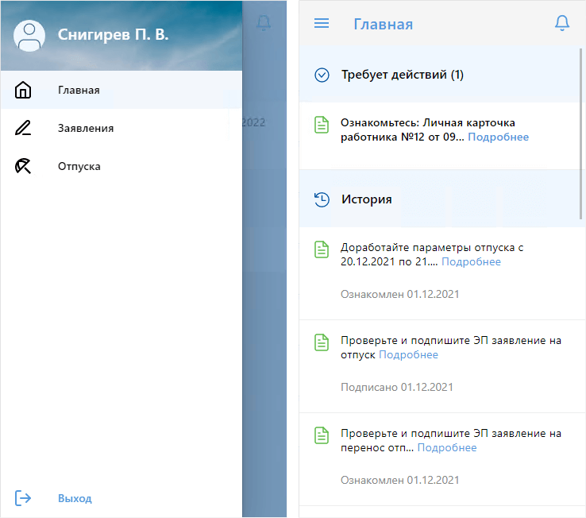Click the История clock icon
The image size is (586, 518).
[322, 199]
